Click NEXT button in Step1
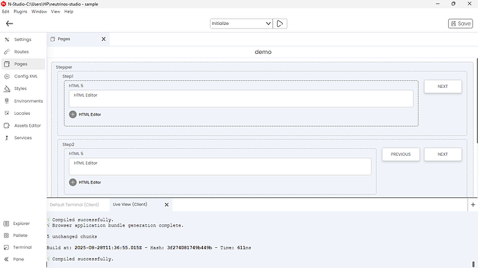 click(x=443, y=87)
